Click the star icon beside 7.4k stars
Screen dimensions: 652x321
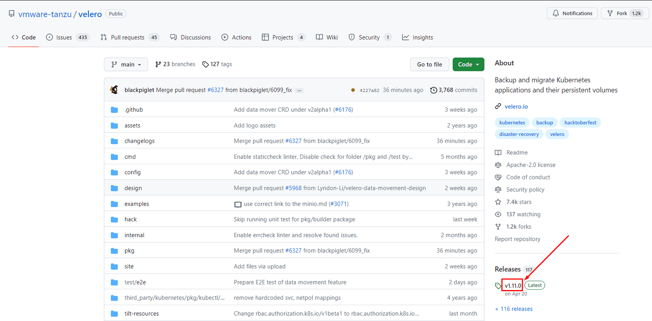click(x=498, y=202)
